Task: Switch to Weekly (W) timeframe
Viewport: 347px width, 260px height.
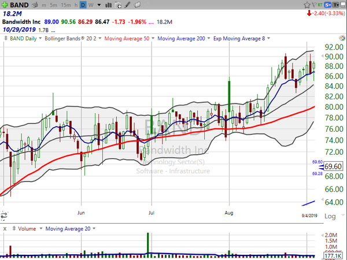Action: tap(91, 4)
